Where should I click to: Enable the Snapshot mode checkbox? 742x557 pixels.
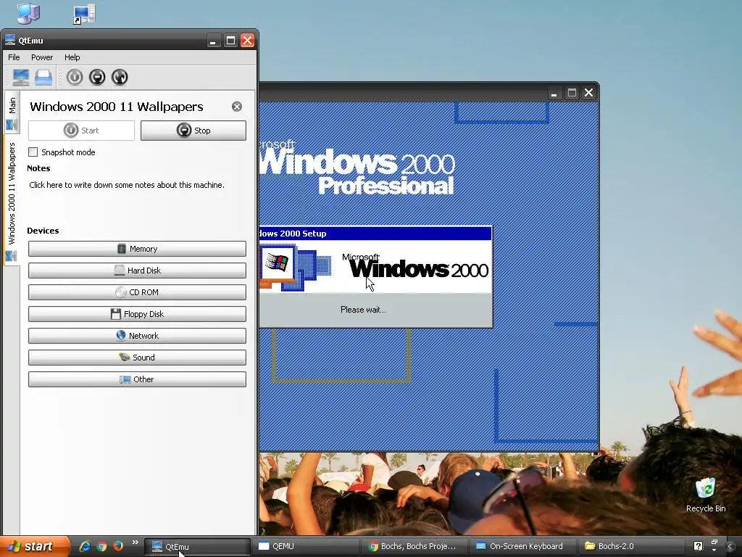pos(33,152)
